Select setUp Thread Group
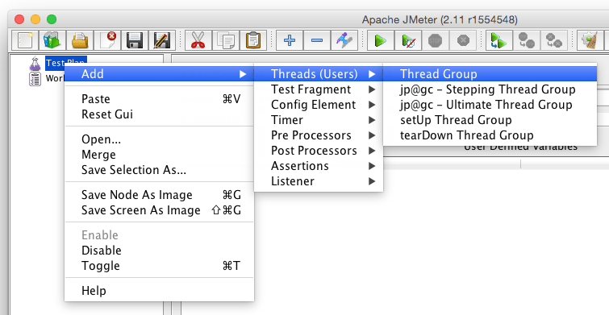The height and width of the screenshot is (315, 609). [490, 120]
